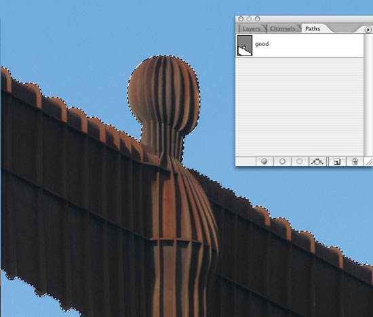373x317 pixels.
Task: Delete current path using trash icon
Action: click(x=355, y=162)
